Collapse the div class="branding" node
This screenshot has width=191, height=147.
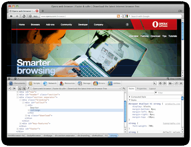(x=20, y=100)
